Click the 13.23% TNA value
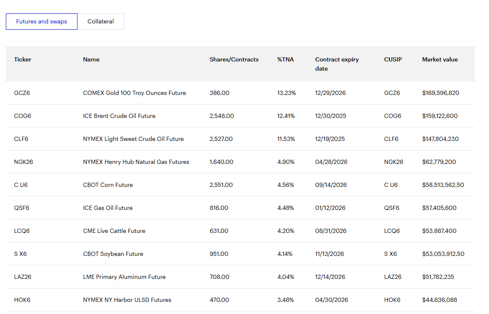This screenshot has height=314, width=489. point(287,93)
